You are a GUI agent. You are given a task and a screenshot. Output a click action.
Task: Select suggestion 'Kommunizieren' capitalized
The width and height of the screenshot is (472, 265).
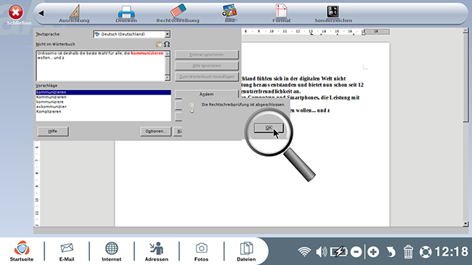pos(51,97)
